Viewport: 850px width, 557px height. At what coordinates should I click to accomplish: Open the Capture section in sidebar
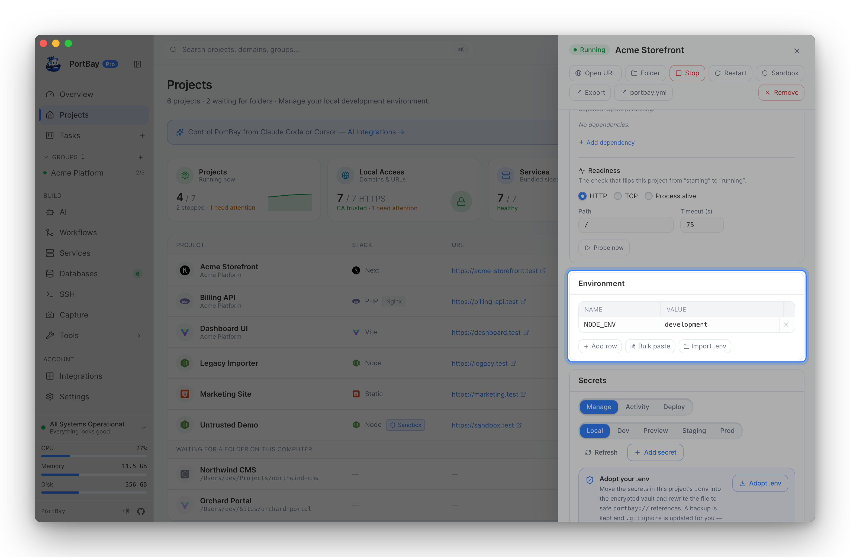94,315
